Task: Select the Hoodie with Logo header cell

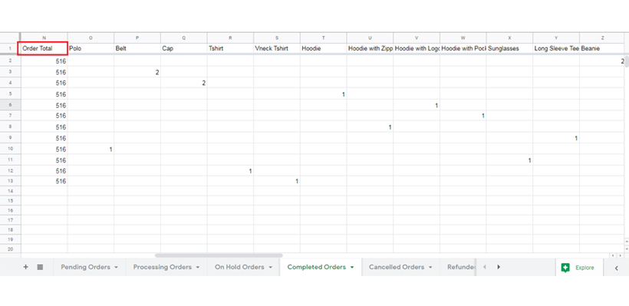Action: [417, 48]
